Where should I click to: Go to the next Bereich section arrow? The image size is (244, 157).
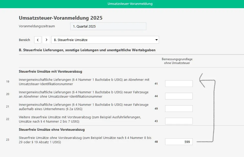tap(46, 40)
